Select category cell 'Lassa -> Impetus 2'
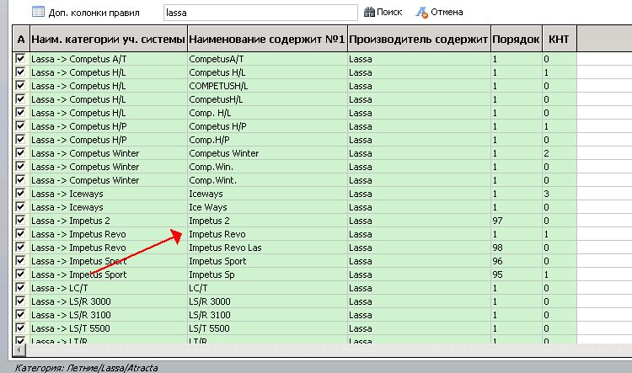This screenshot has height=373, width=632. point(109,221)
